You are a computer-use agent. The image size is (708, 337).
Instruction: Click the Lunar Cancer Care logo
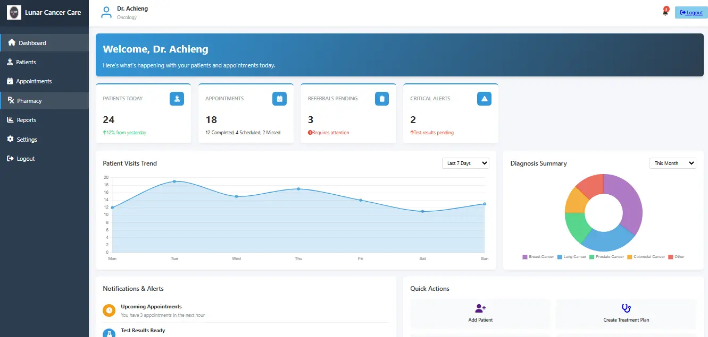click(14, 12)
